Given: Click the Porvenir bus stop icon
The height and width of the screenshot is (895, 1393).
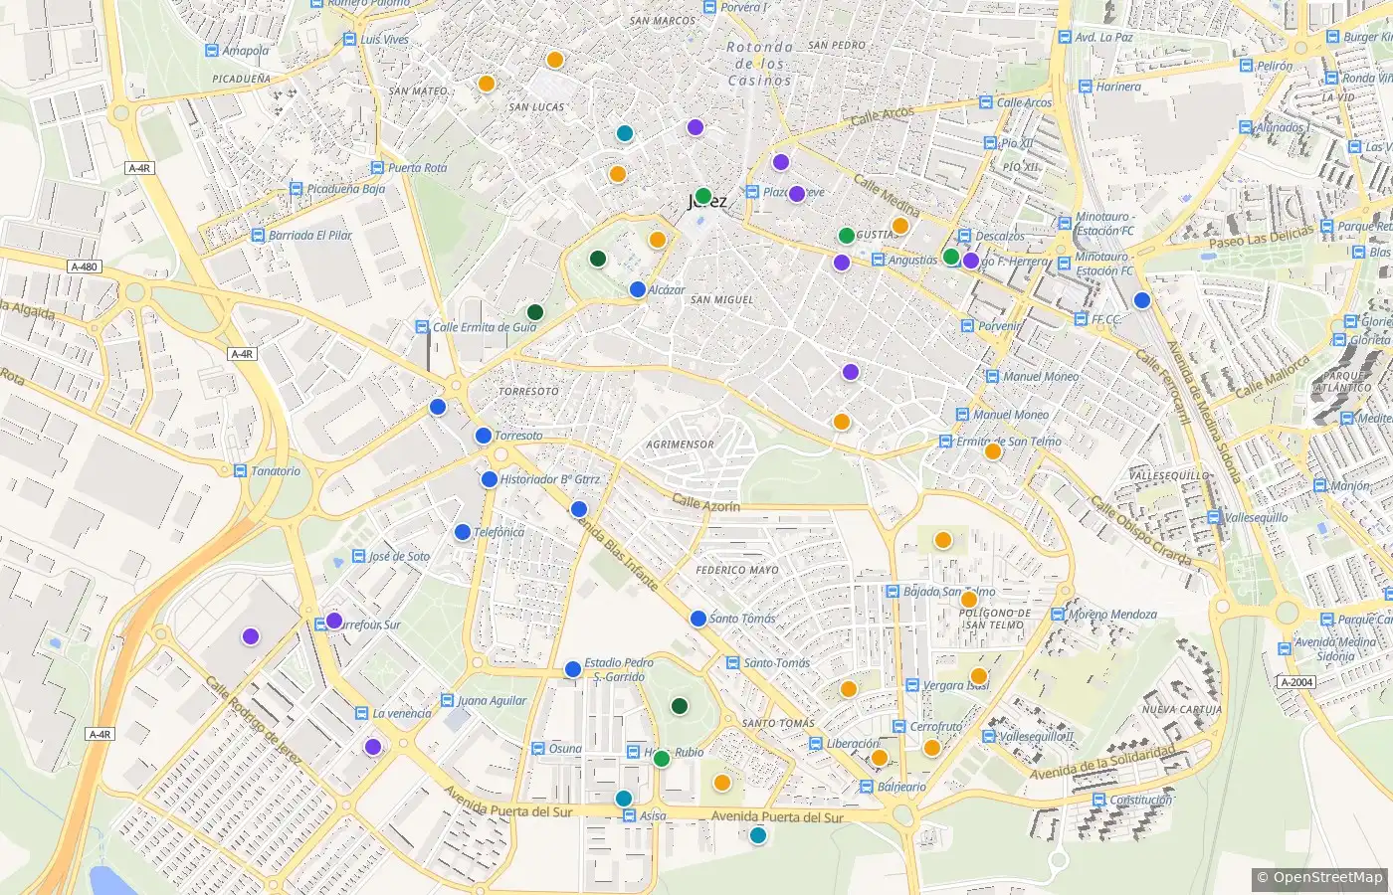Looking at the screenshot, I should pyautogui.click(x=967, y=326).
